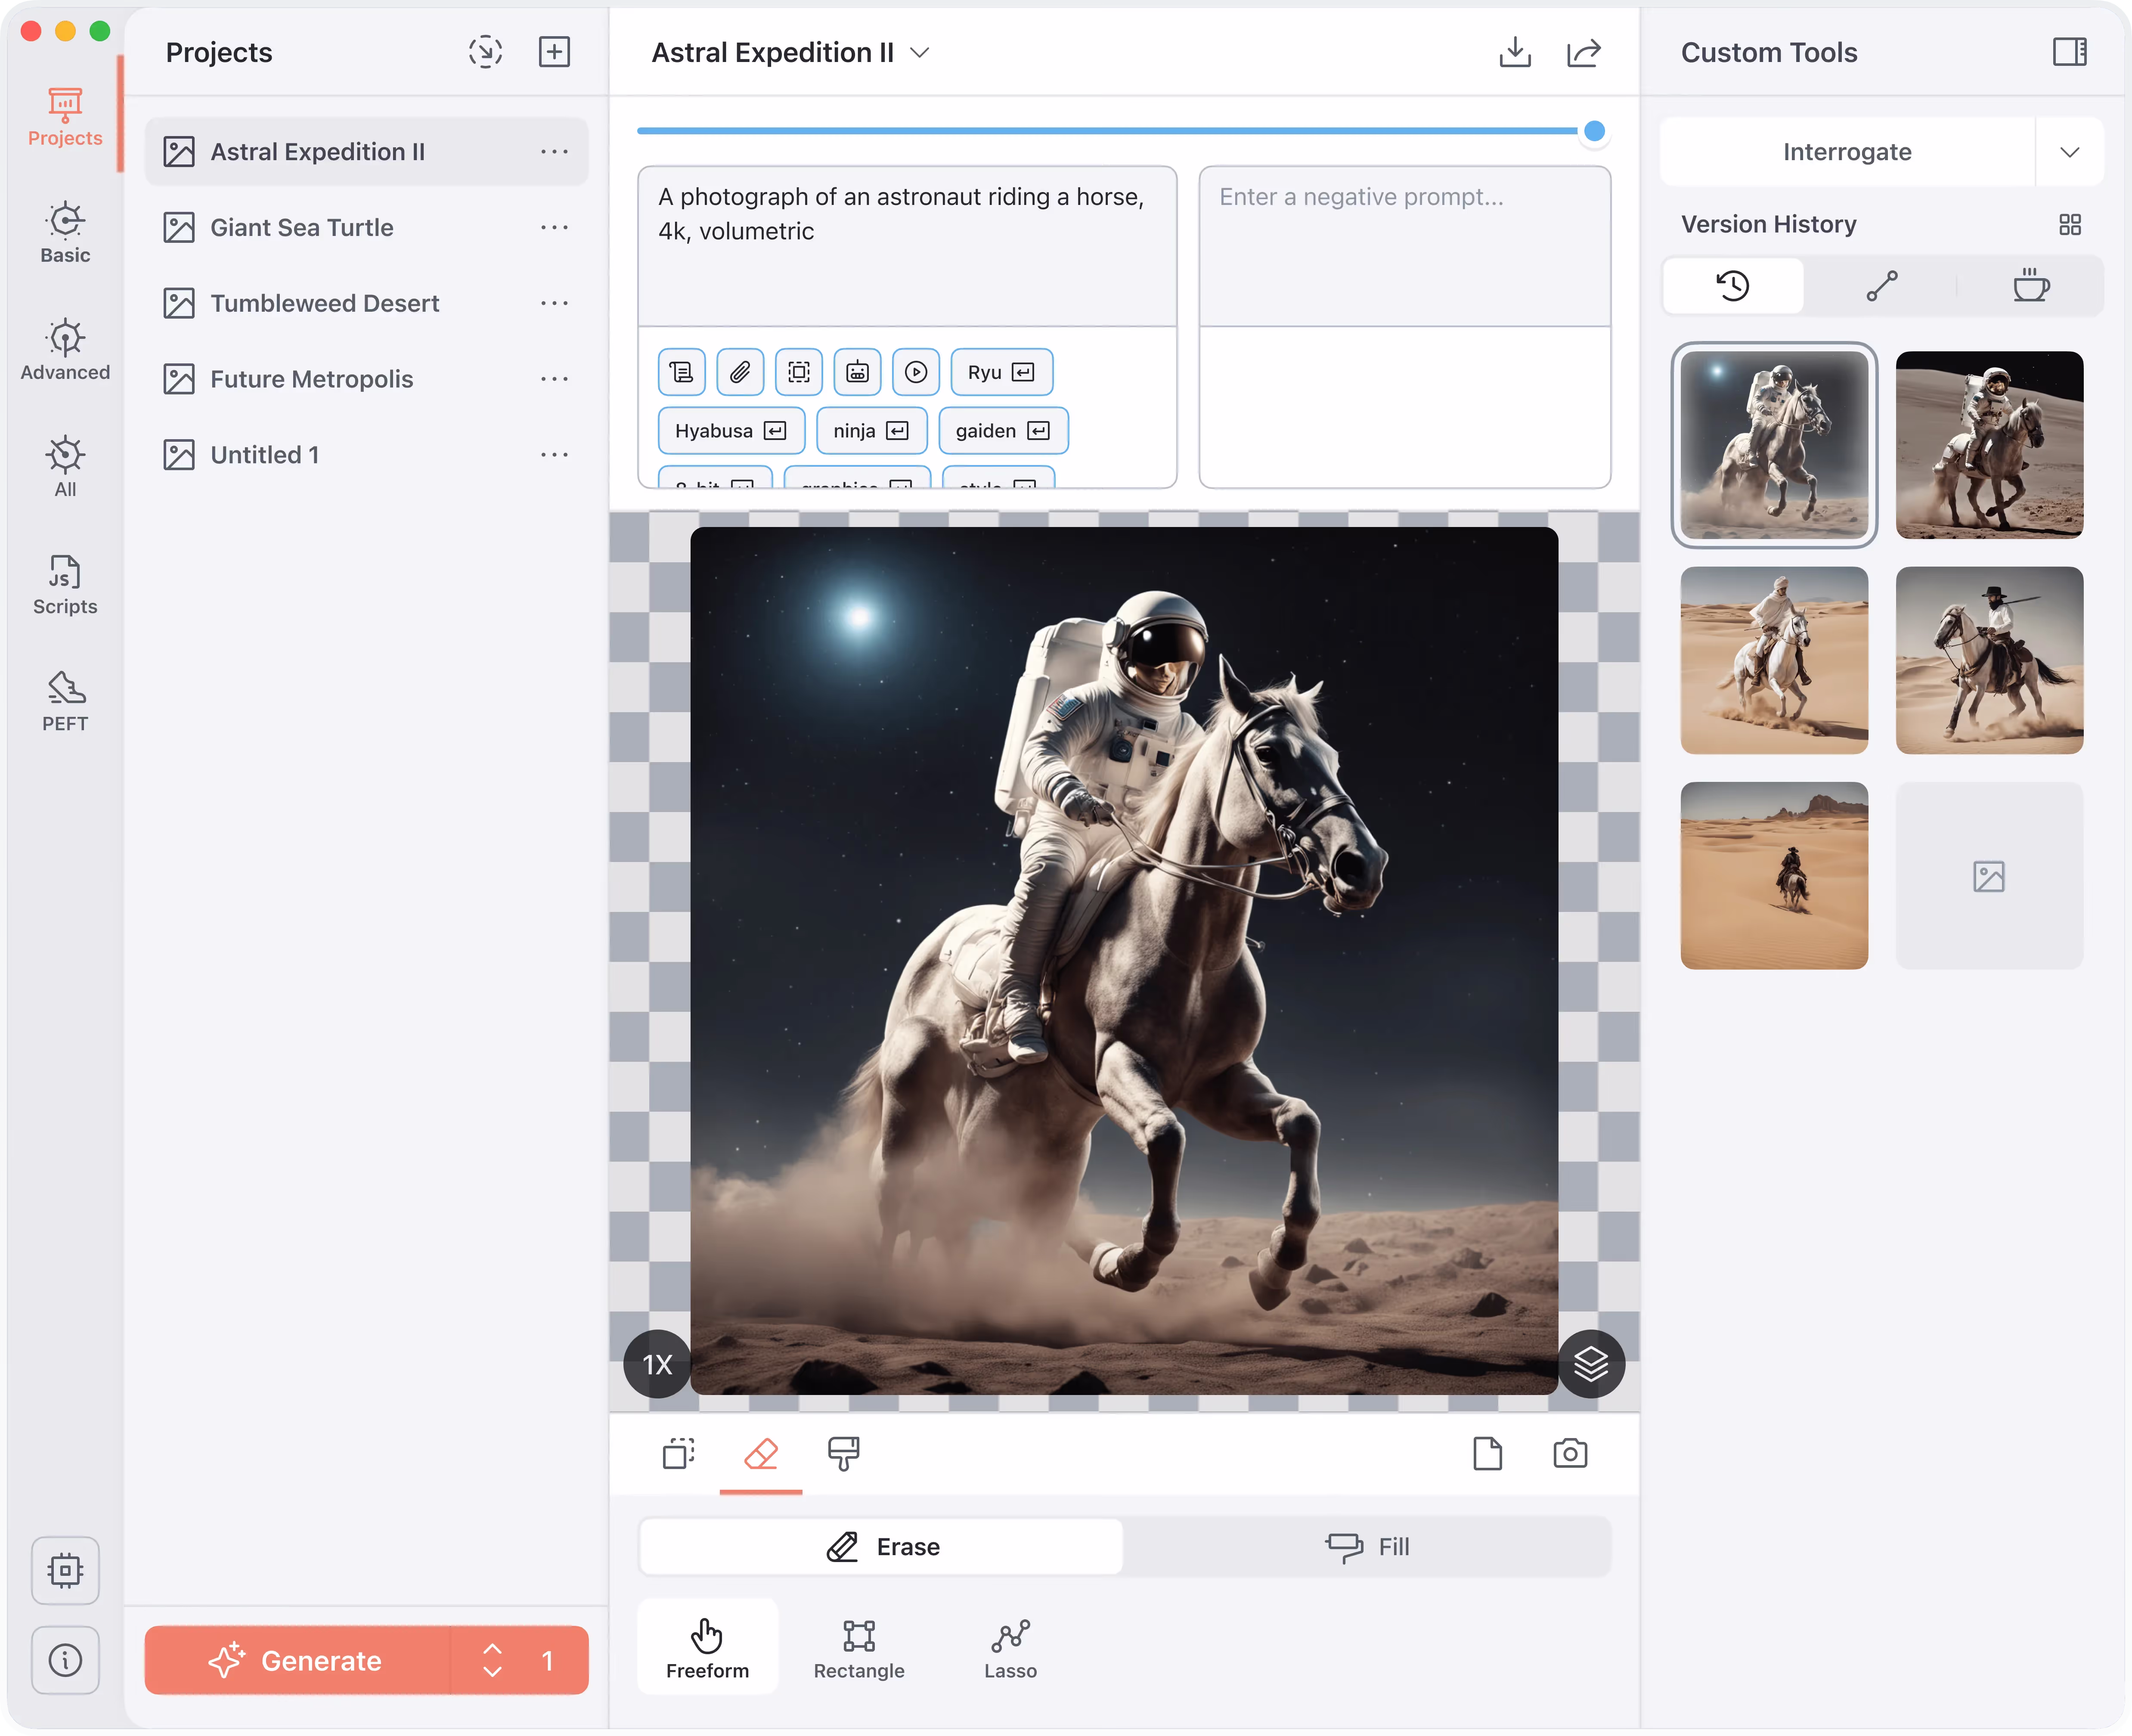Open the selected astronaut night sky thumbnail

[1774, 445]
